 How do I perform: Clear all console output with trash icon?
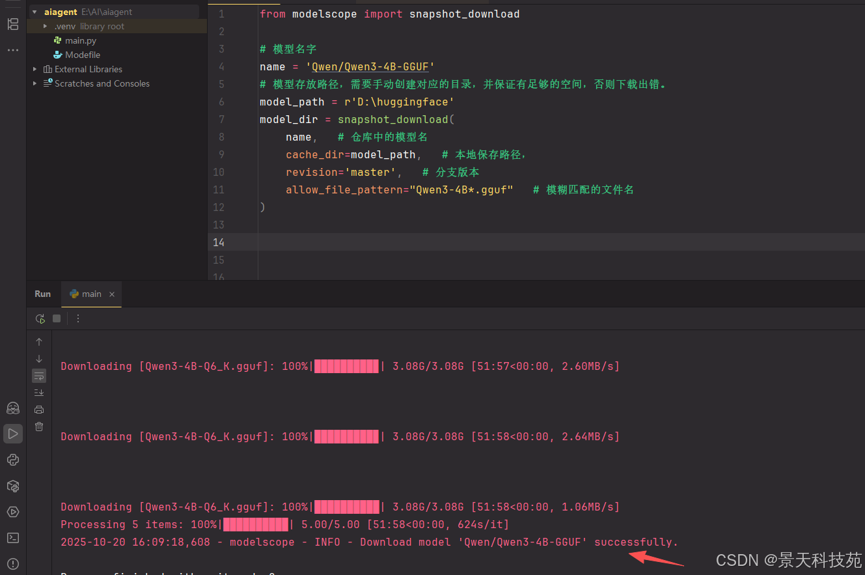(x=39, y=427)
